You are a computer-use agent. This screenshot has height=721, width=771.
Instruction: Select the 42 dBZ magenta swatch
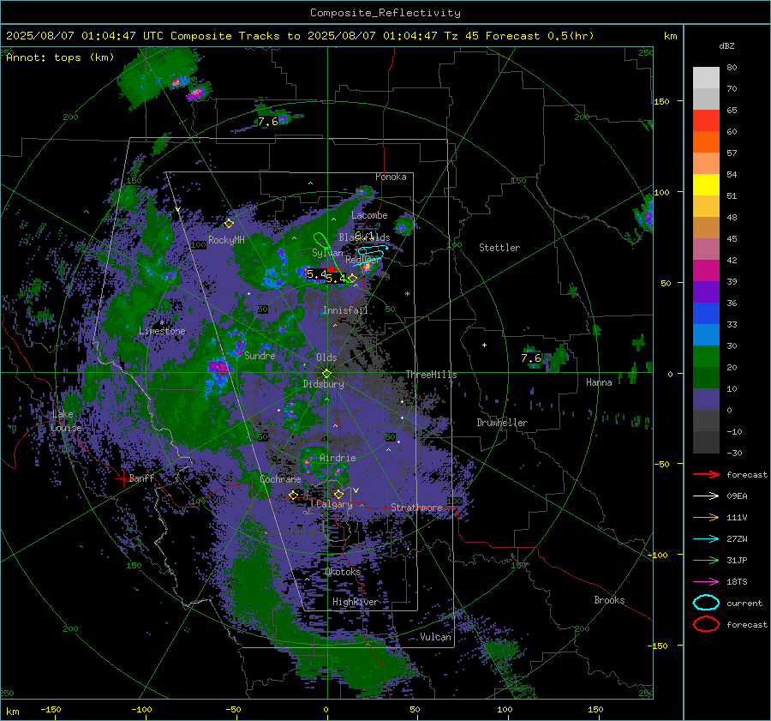(706, 270)
